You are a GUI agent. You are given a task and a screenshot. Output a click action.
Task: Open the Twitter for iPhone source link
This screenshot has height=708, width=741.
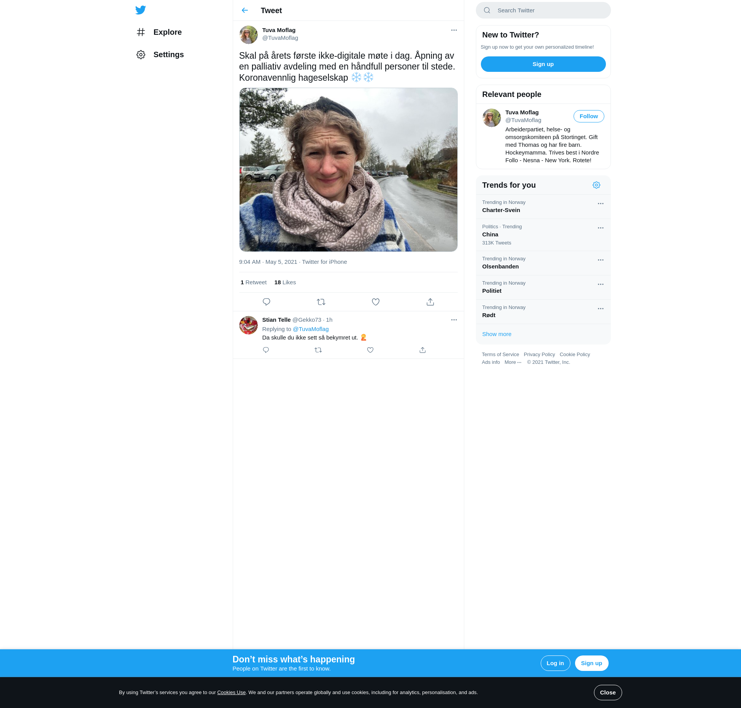click(x=324, y=262)
